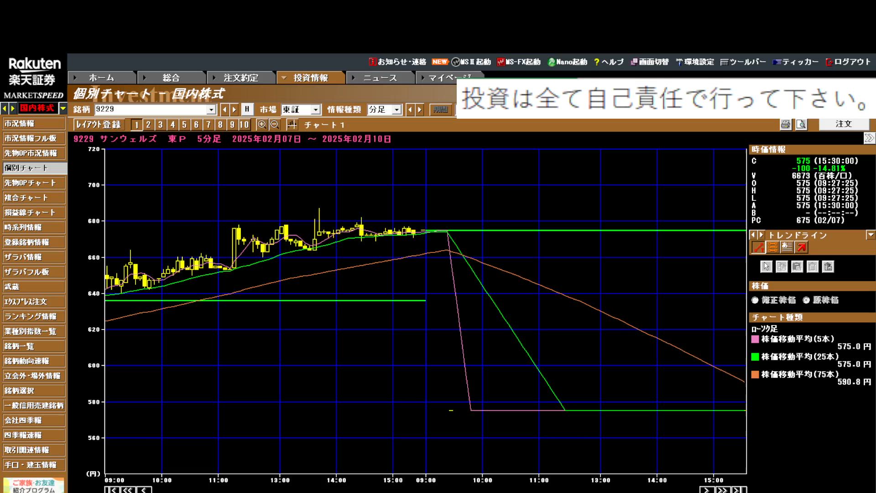Click the print preview icon
The image size is (876, 493).
pos(801,124)
